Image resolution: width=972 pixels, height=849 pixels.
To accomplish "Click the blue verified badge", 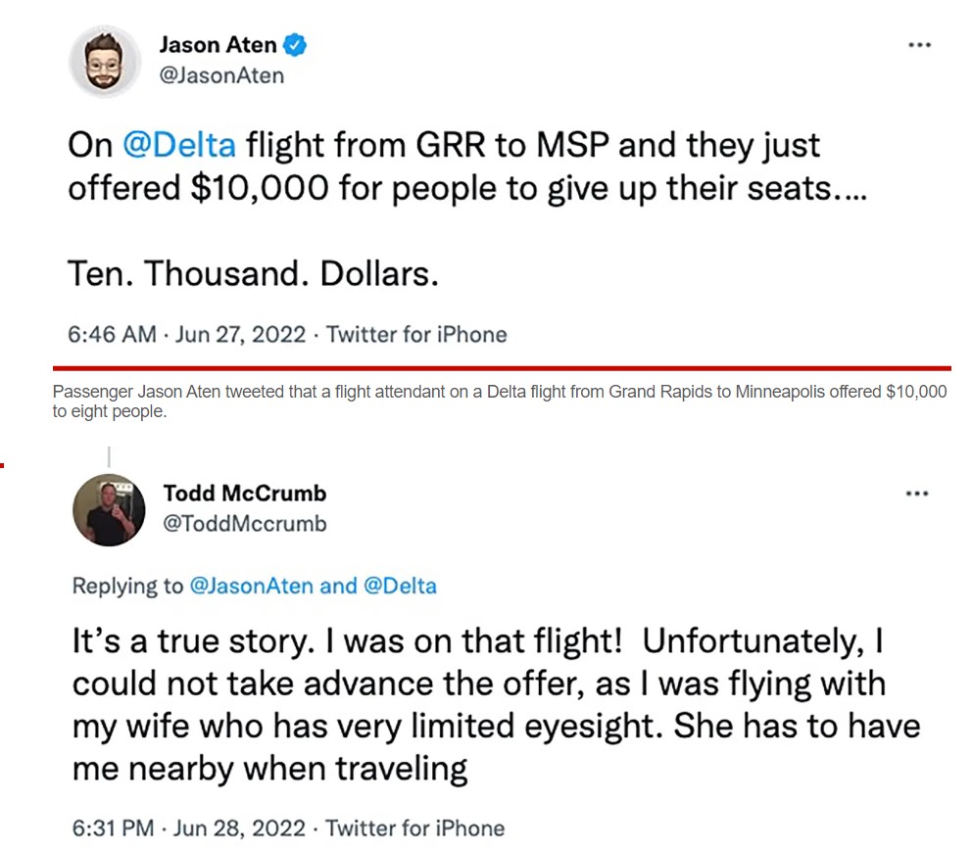I will click(x=295, y=44).
